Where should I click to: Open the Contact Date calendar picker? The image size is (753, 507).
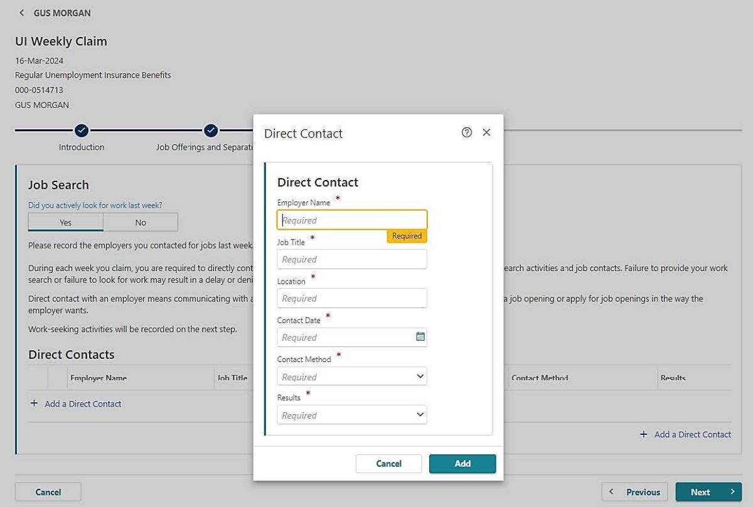[420, 337]
